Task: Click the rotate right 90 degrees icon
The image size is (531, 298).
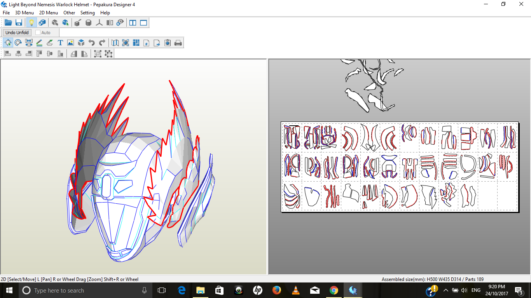Action: pos(84,54)
